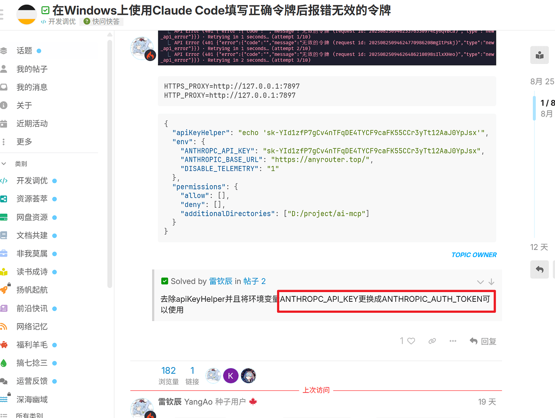Image resolution: width=555 pixels, height=418 pixels.
Task: Expand the solved answer quote chevron
Action: (x=480, y=282)
